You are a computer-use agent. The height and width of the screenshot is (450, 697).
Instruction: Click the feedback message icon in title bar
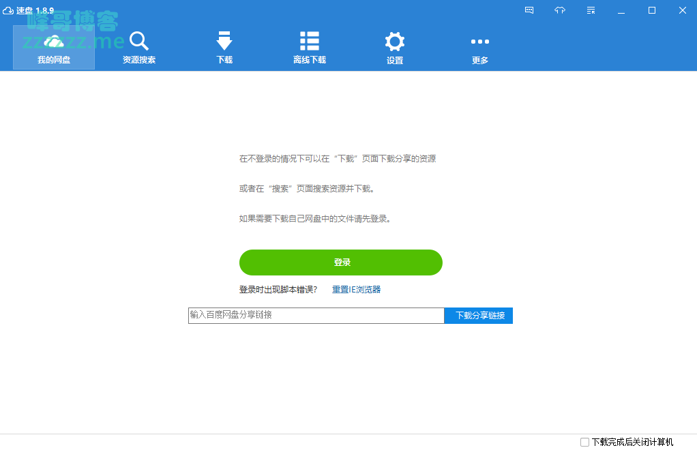[x=529, y=10]
